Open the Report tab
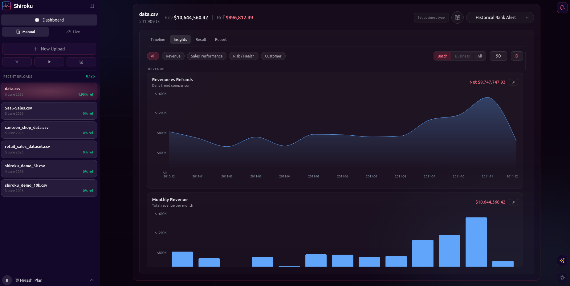Screen dimensions: 570x286 (x=221, y=39)
